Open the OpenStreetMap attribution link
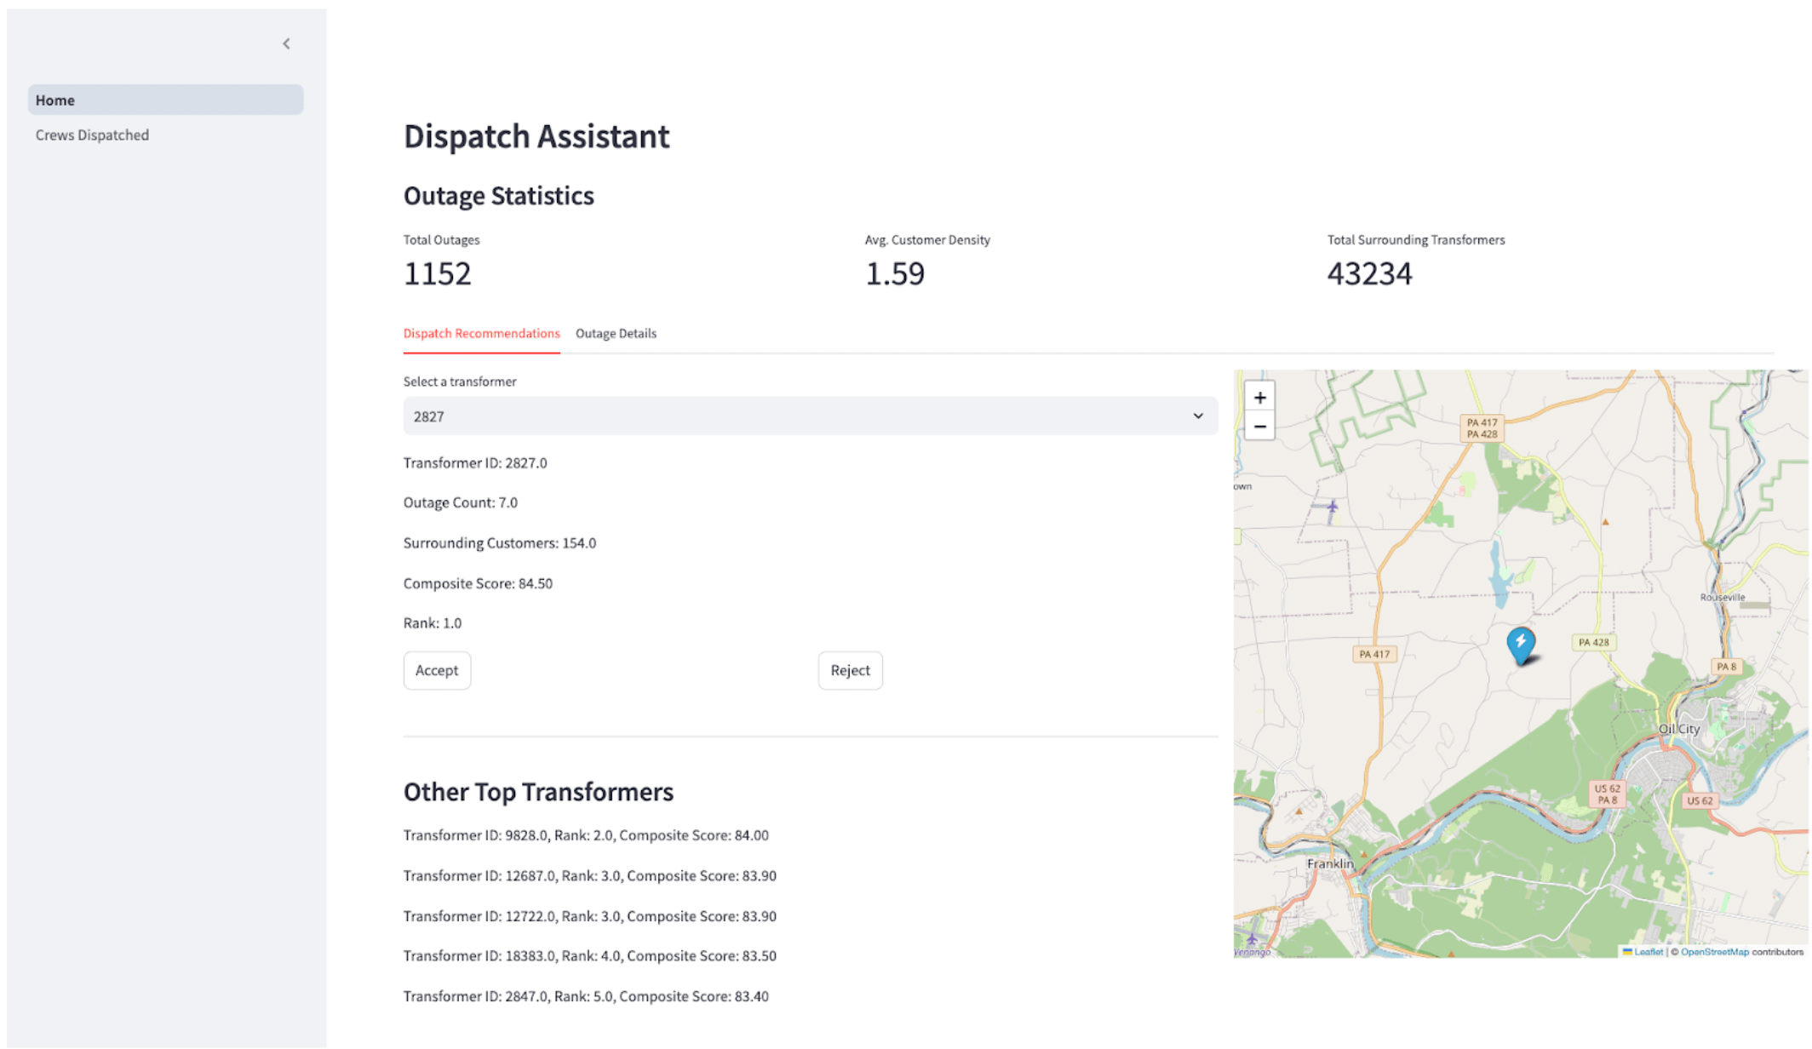The height and width of the screenshot is (1049, 1812). tap(1714, 952)
